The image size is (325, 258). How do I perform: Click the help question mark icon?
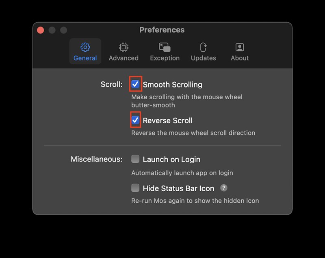224,188
